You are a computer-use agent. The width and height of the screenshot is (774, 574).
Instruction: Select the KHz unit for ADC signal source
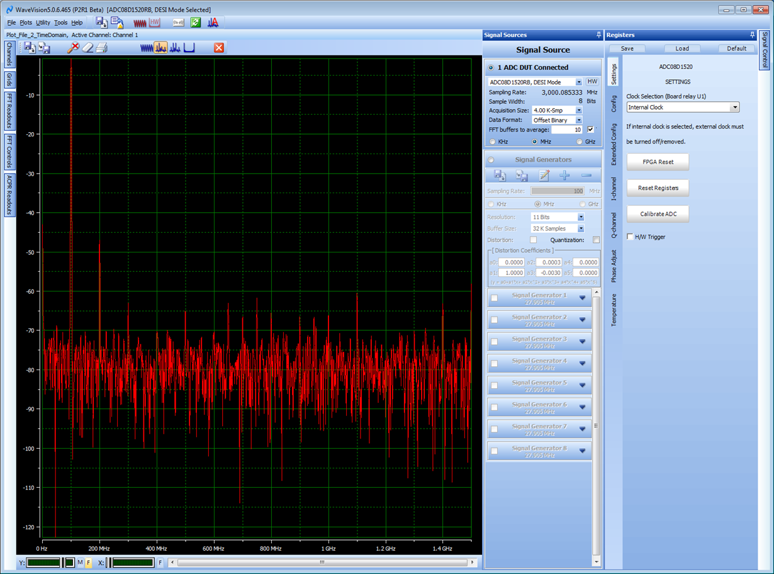(x=492, y=142)
